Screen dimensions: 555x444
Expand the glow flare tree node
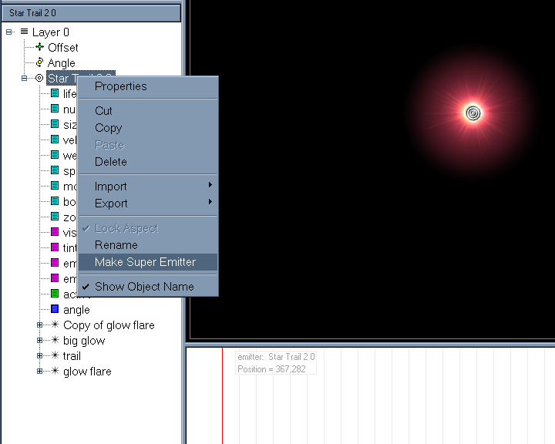pos(40,372)
